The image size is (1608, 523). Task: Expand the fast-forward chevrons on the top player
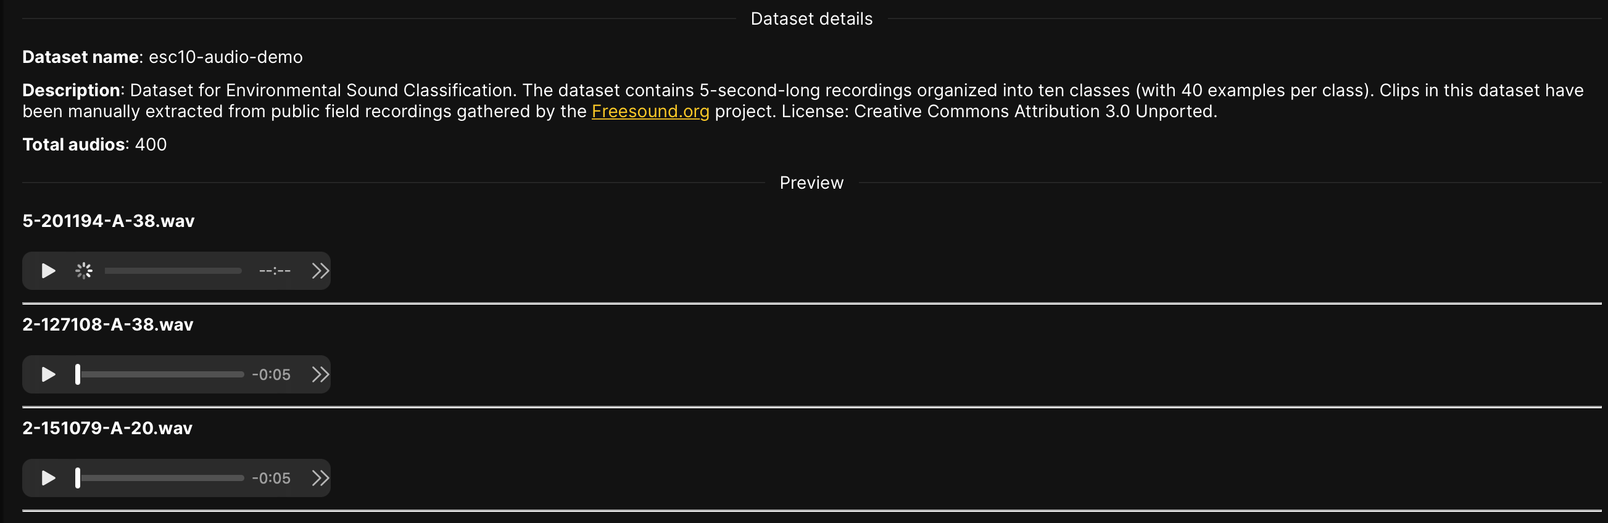click(320, 270)
